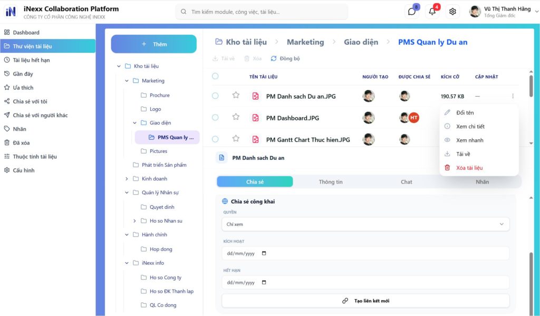Click the Tạo liên kết mới button
The width and height of the screenshot is (540, 316).
365,301
